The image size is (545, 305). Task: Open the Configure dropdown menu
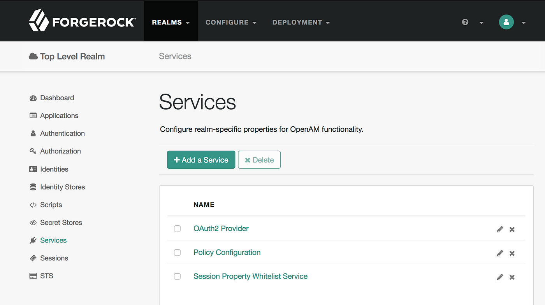pos(231,22)
